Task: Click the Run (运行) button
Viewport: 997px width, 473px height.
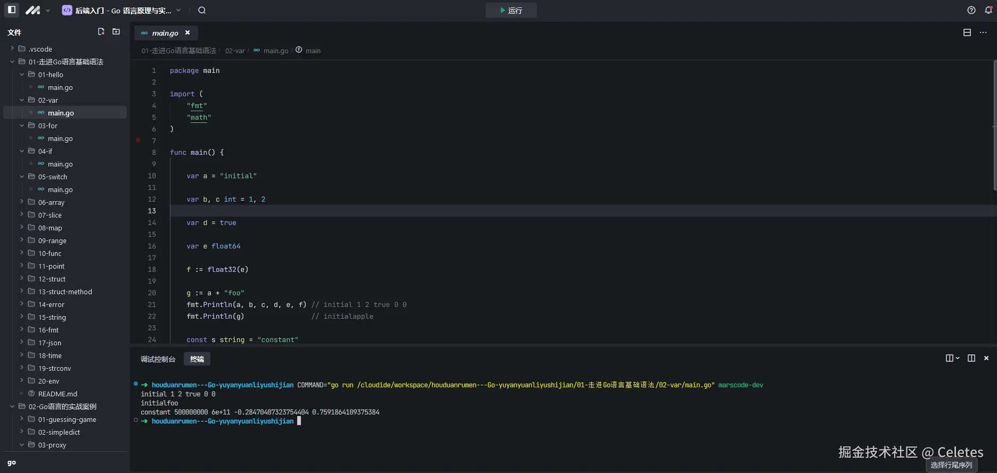Action: pyautogui.click(x=511, y=10)
